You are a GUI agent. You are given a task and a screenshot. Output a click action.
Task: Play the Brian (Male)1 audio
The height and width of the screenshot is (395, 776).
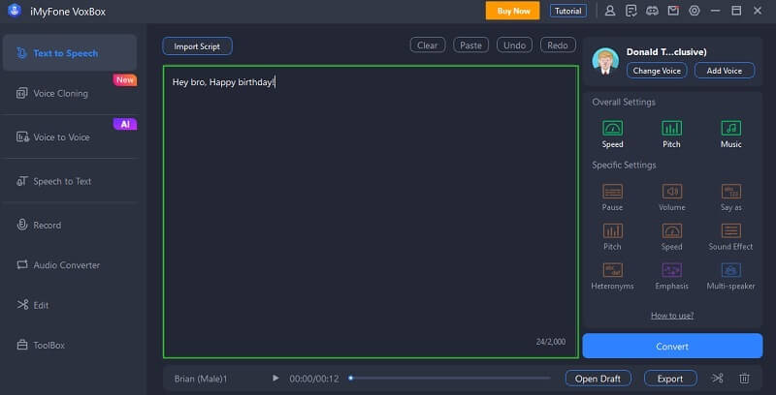[x=275, y=379]
